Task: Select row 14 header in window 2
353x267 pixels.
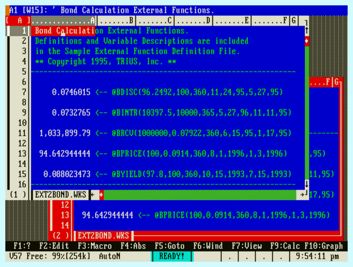Action: [62, 225]
